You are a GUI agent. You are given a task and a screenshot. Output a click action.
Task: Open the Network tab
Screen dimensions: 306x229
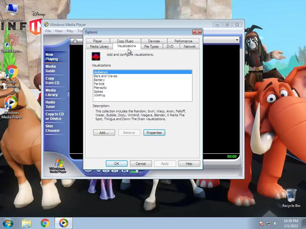tap(189, 46)
